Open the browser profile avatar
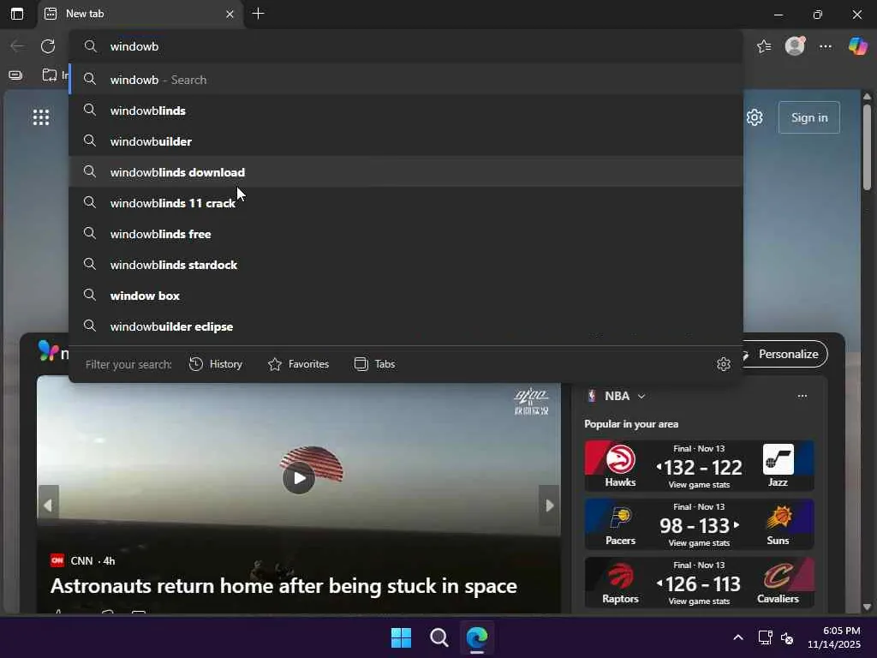The width and height of the screenshot is (877, 658). coord(795,46)
